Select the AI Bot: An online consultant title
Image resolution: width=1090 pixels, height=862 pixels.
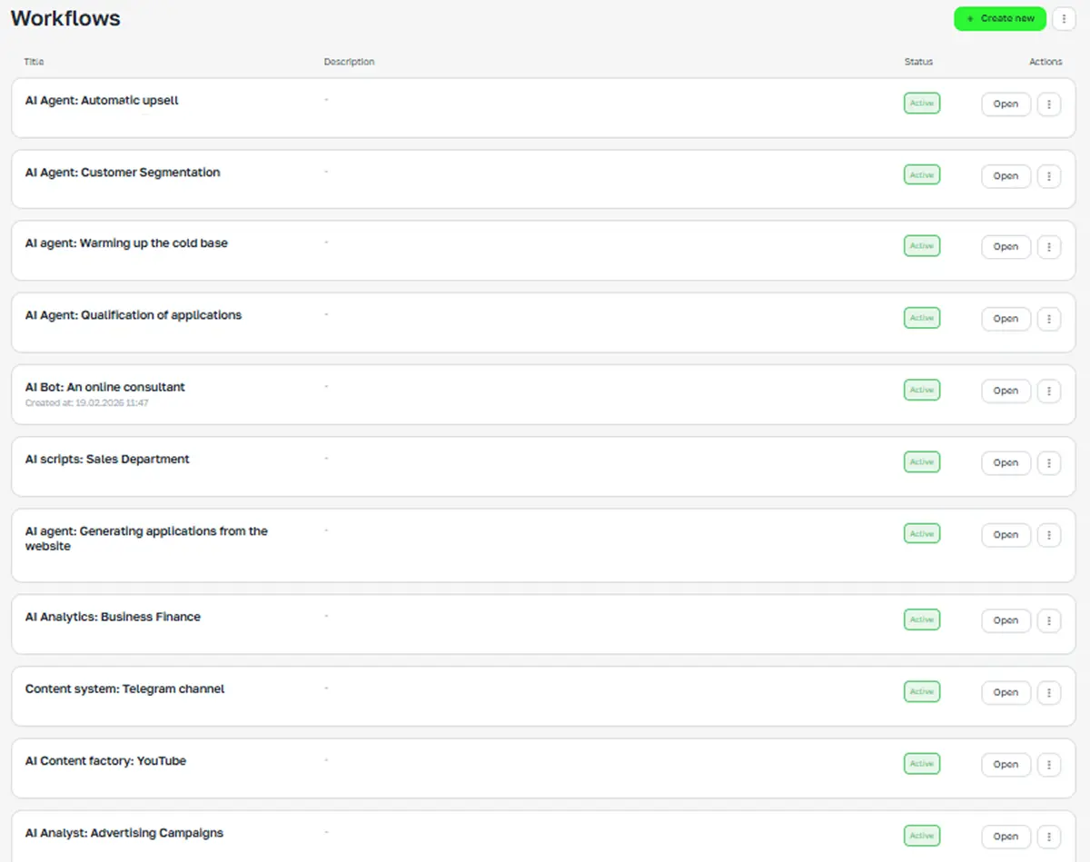[104, 387]
